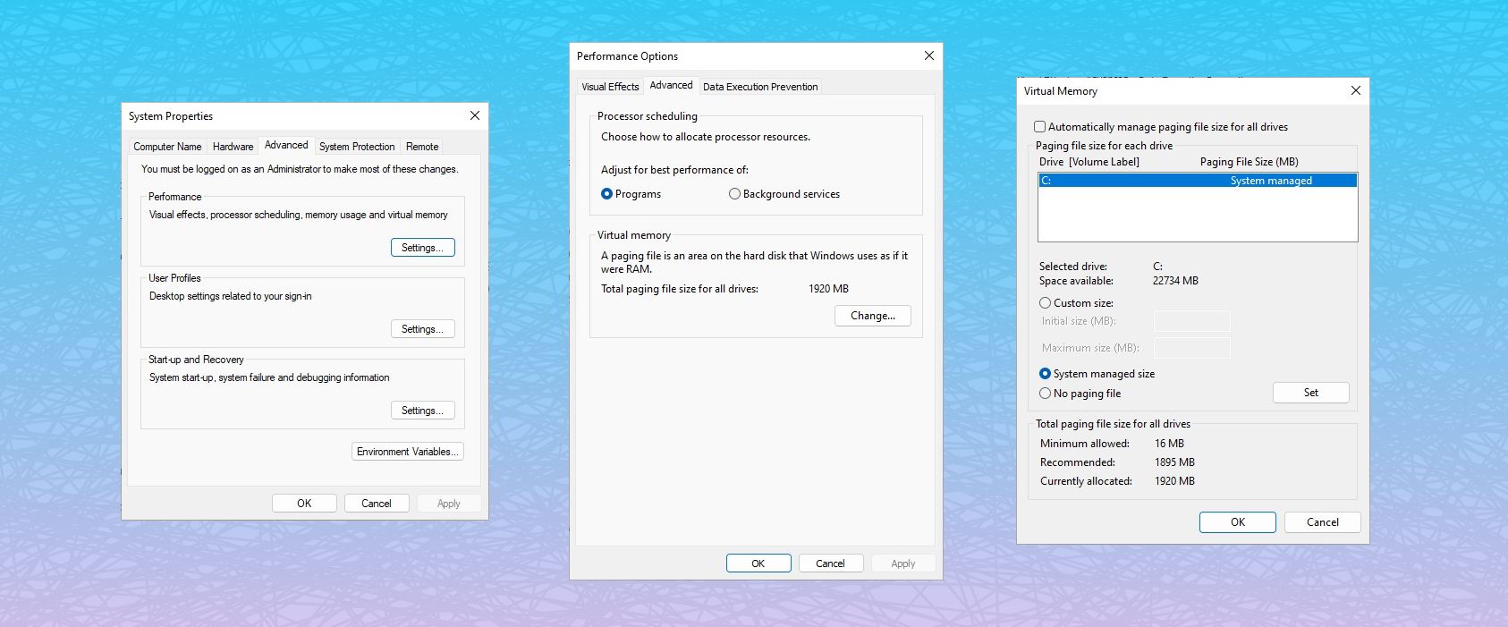Switch to the Visual Effects tab
The image size is (1508, 627).
[x=610, y=87]
